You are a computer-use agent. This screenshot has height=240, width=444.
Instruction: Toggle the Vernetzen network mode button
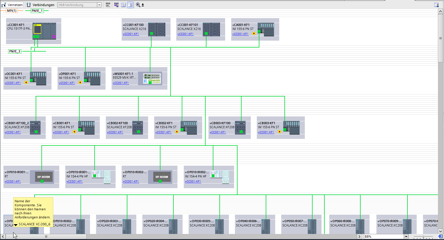(12, 5)
